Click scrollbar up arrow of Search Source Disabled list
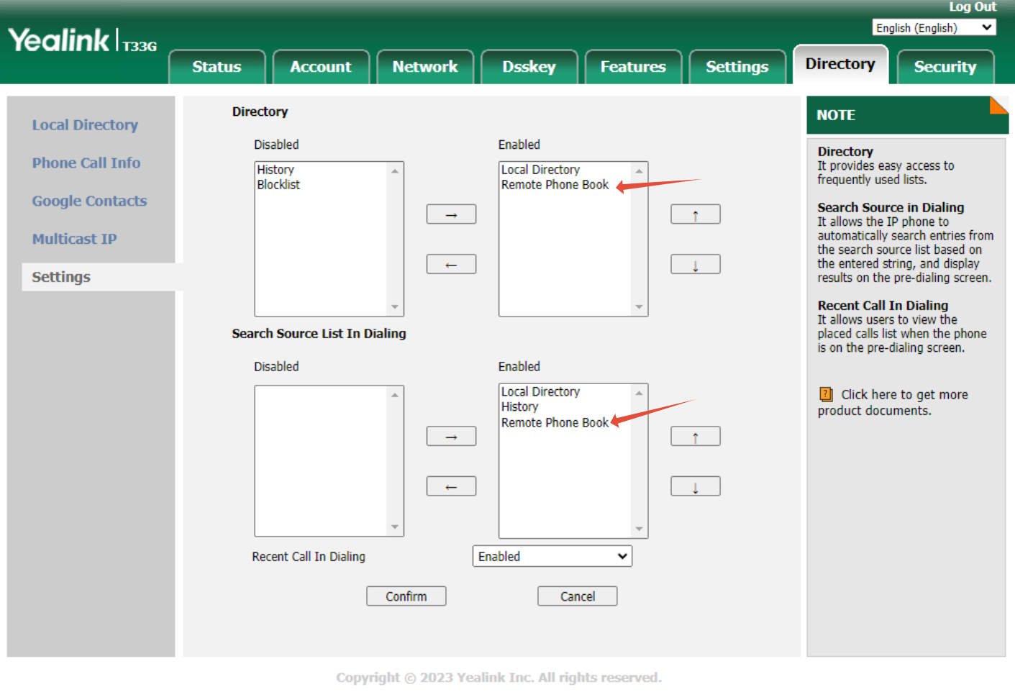The image size is (1015, 692). point(395,395)
